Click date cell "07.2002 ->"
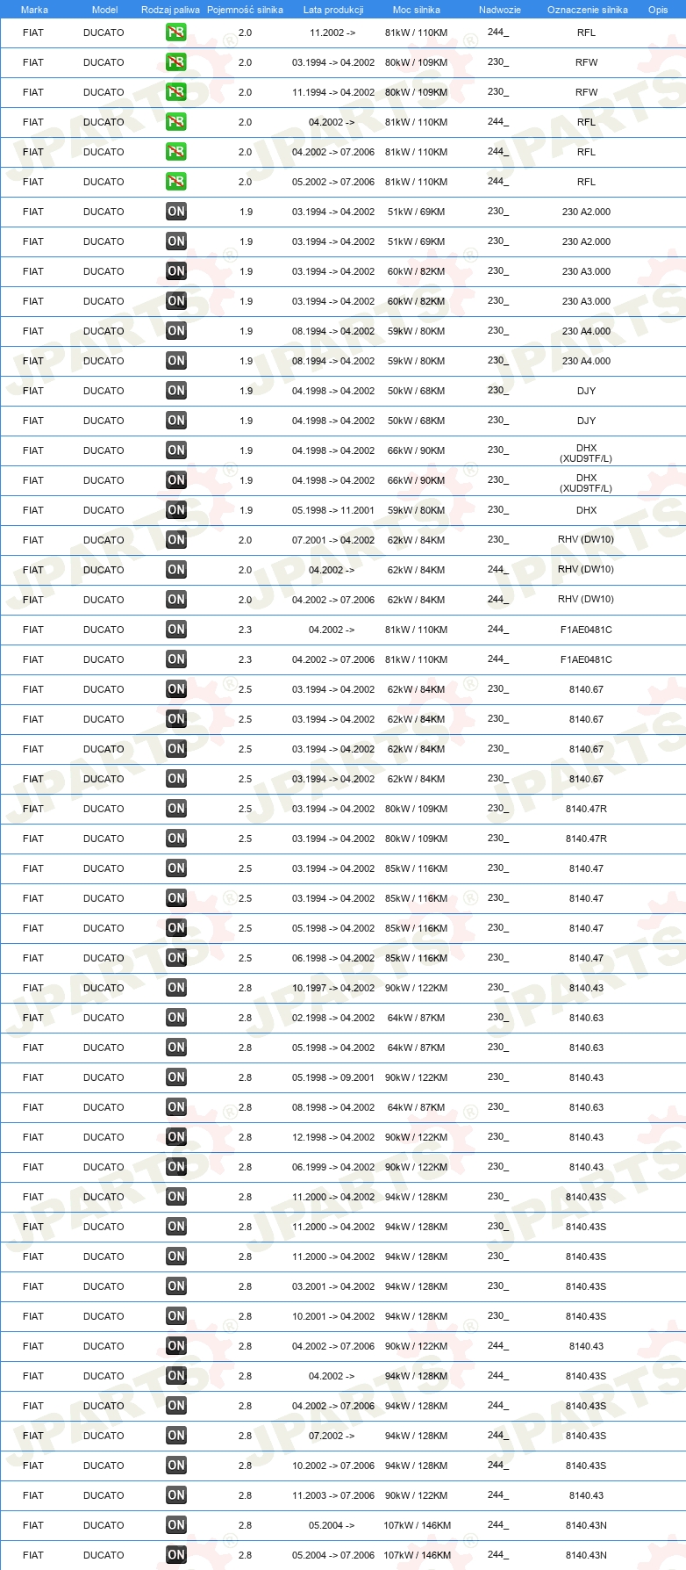Viewport: 686px width, 1570px height. tap(332, 1436)
